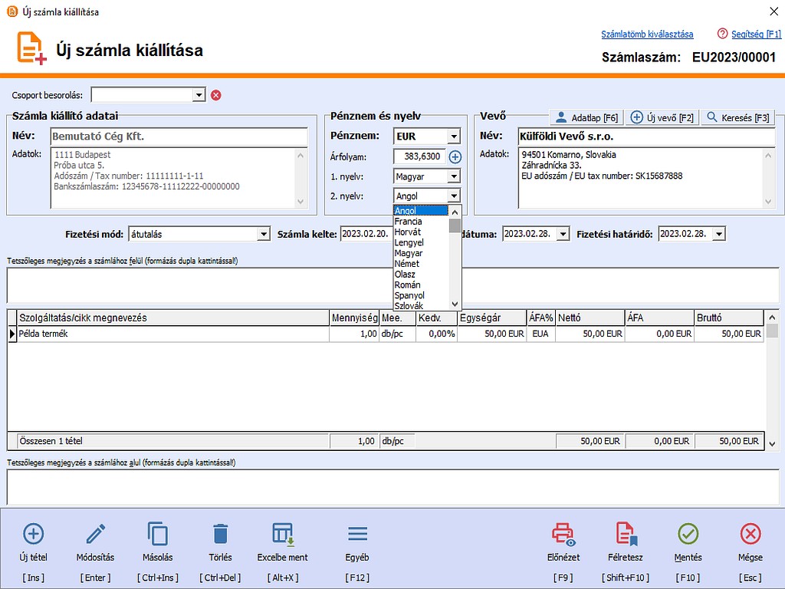Expand the Csoport besorolás combo box

(x=199, y=95)
